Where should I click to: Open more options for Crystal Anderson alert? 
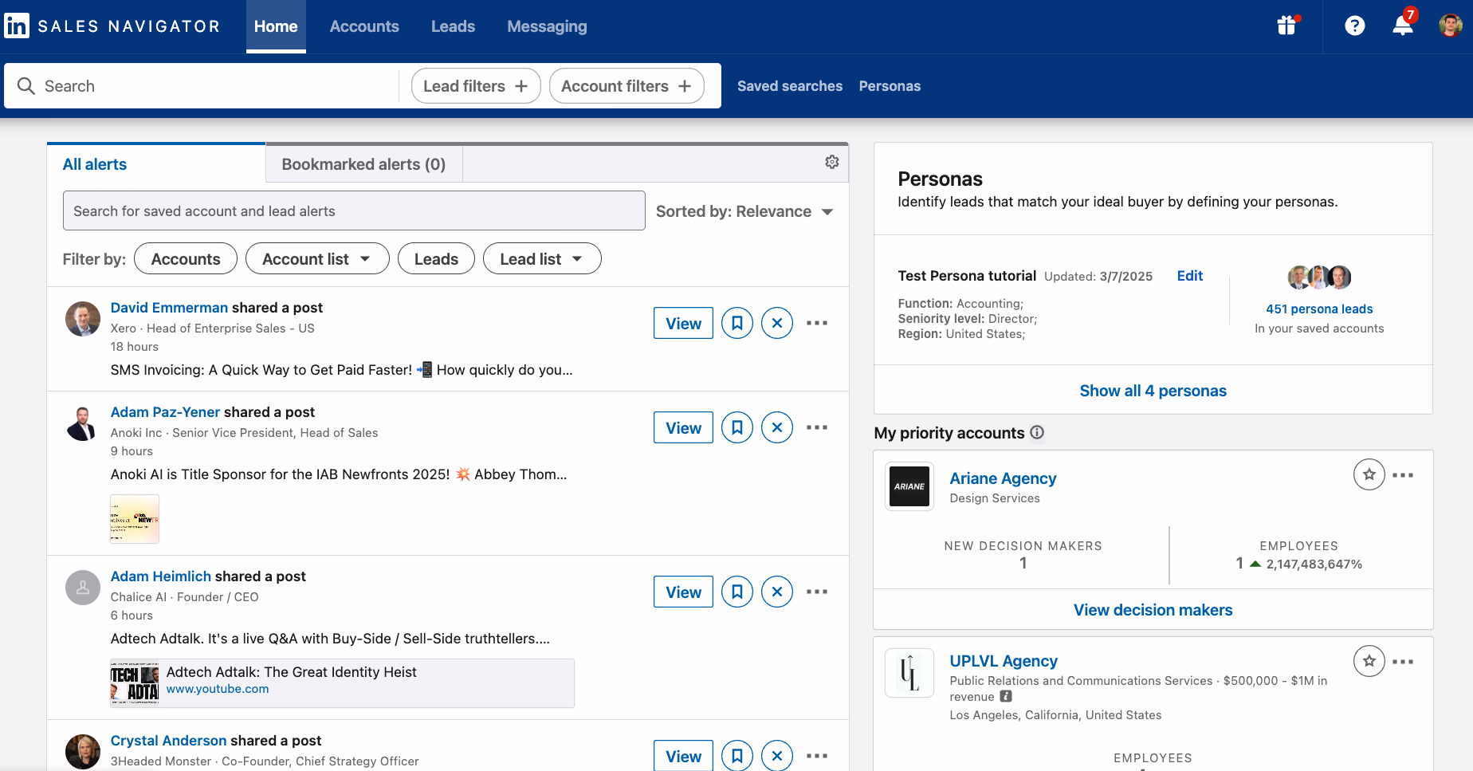point(817,756)
